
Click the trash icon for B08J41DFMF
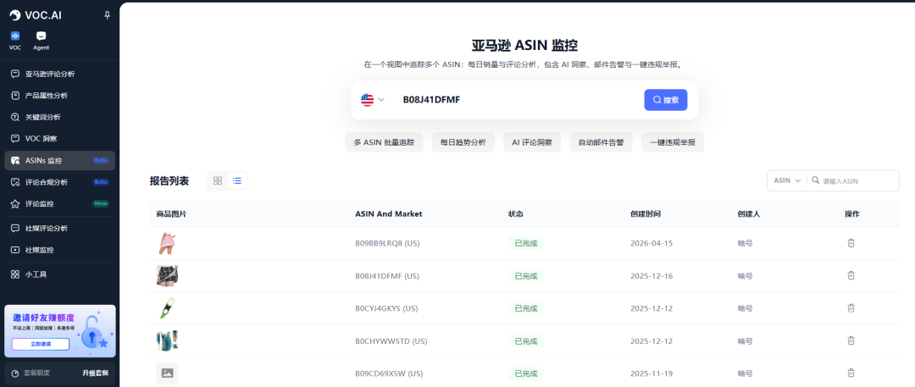tap(851, 275)
